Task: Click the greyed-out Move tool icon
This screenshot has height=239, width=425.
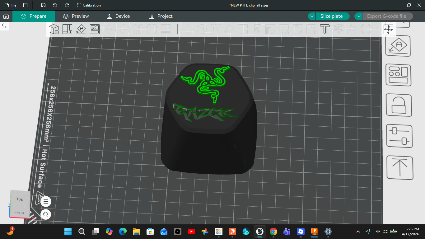Action: pyautogui.click(x=188, y=29)
